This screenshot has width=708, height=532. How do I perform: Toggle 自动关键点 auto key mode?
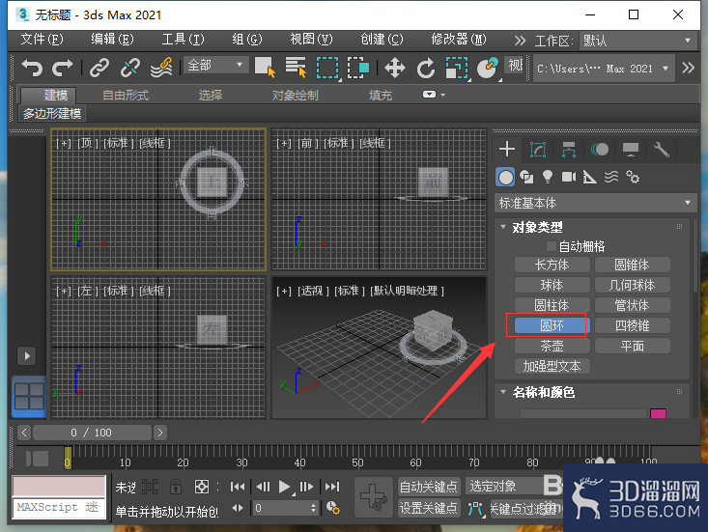429,487
